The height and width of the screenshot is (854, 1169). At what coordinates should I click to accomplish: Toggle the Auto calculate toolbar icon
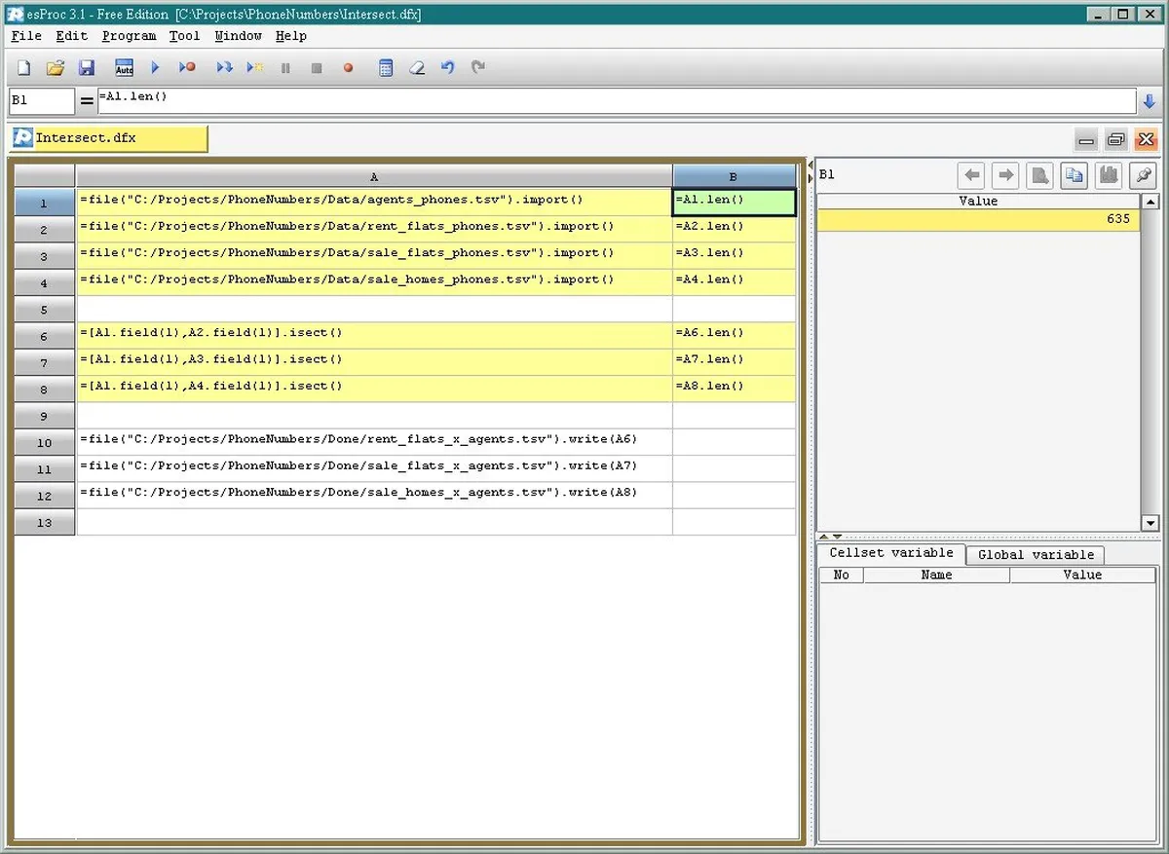coord(124,68)
